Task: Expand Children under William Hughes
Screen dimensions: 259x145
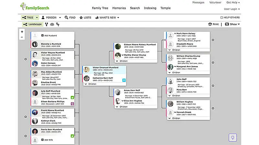Action: point(174,118)
